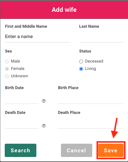Click the Death Place input field
The image size is (128, 162).
[90, 124]
